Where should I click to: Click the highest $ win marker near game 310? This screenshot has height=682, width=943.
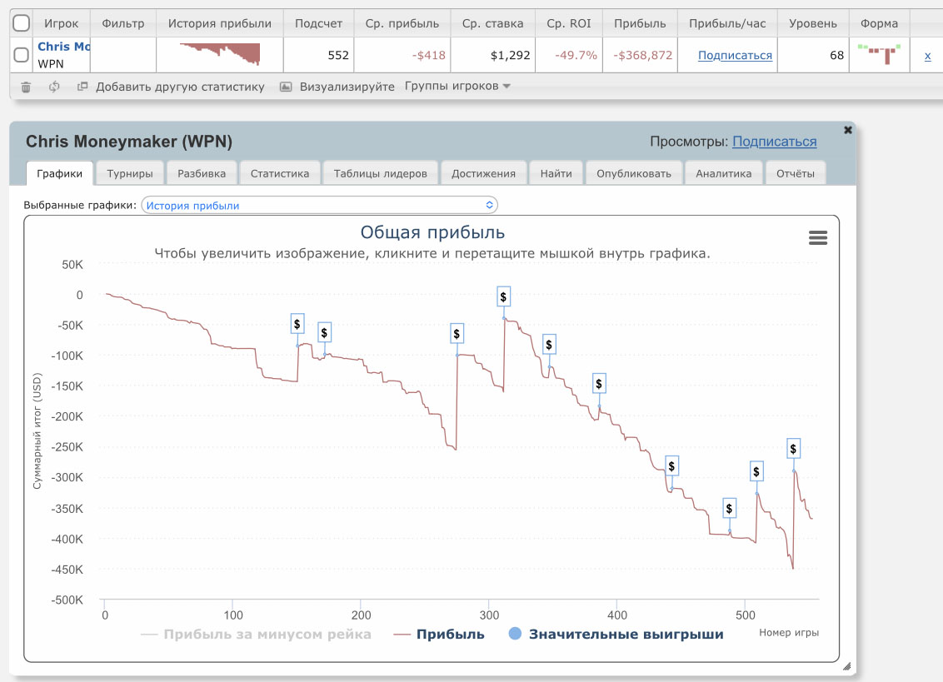coord(503,296)
